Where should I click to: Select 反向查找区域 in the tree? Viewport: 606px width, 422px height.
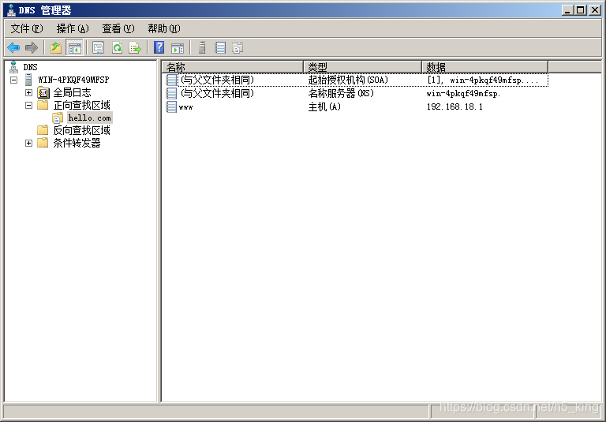coord(81,130)
